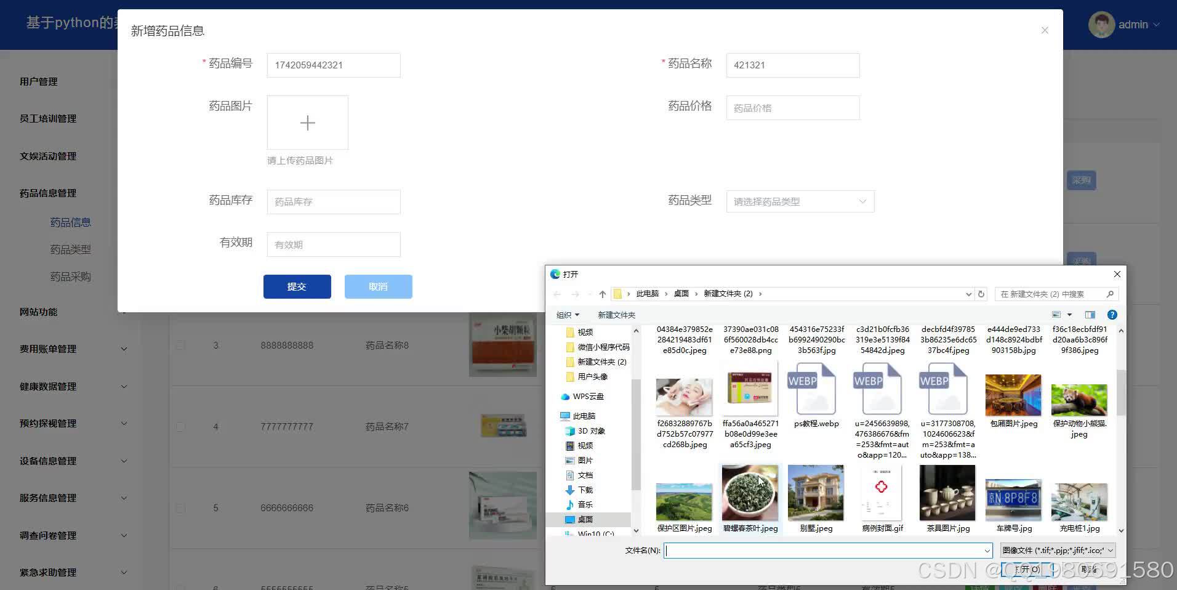Select 网站功能 in the sidebar
Image resolution: width=1177 pixels, height=590 pixels.
tap(38, 312)
